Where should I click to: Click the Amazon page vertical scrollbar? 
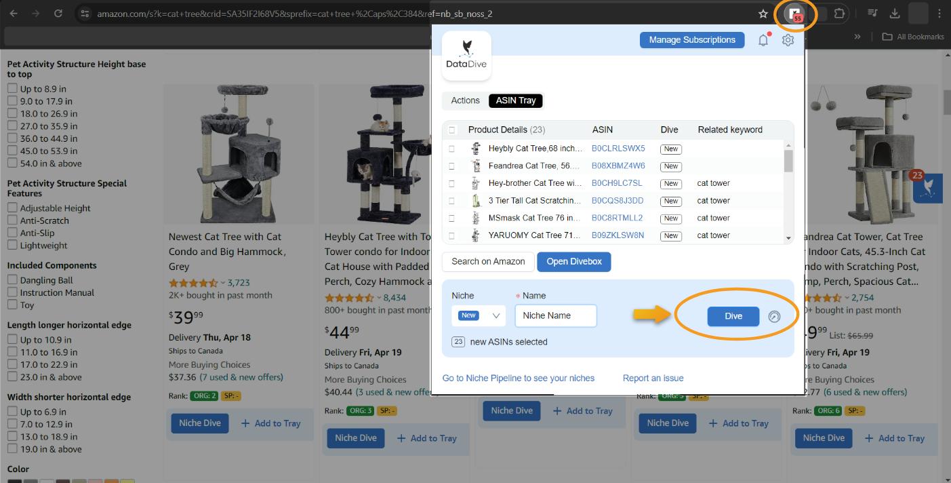[946, 102]
